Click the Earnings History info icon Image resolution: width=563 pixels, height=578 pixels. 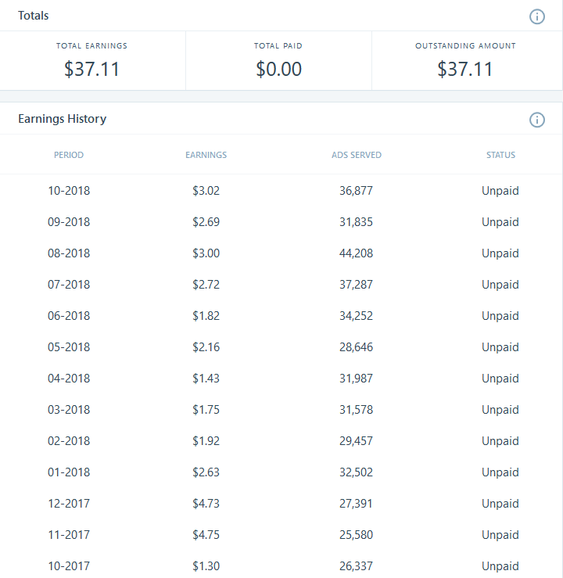537,120
